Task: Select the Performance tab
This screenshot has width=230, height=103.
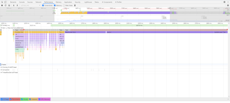Action: pyautogui.click(x=49, y=2)
